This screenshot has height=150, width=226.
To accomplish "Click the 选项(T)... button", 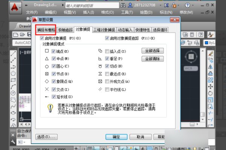I will tap(46, 137).
